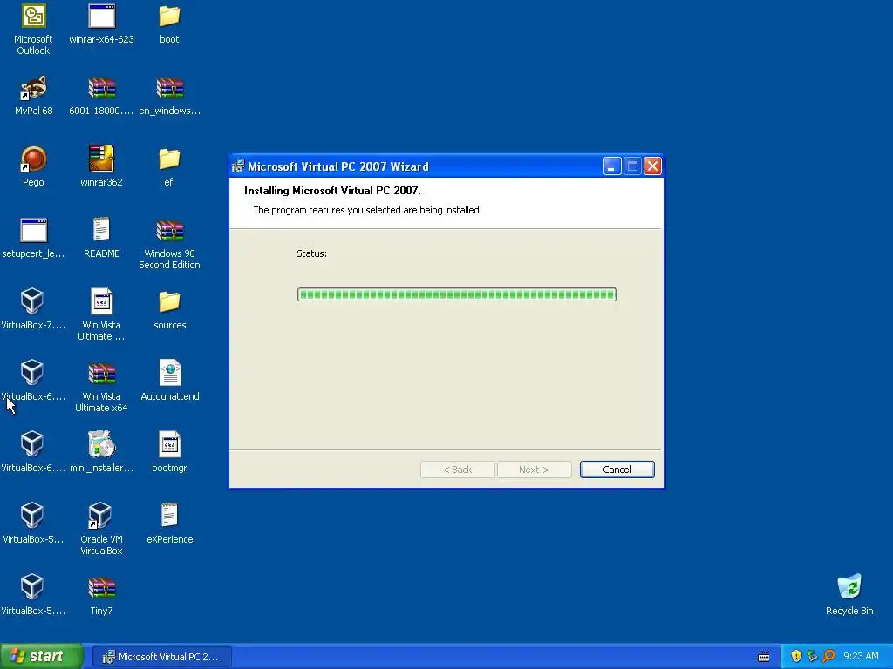Select the setupcert_le program icon
893x669 pixels.
click(34, 231)
